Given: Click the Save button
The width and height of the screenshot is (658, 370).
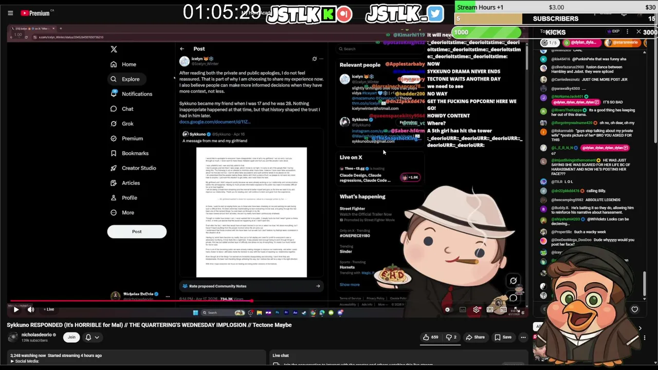Looking at the screenshot, I should tap(503, 337).
